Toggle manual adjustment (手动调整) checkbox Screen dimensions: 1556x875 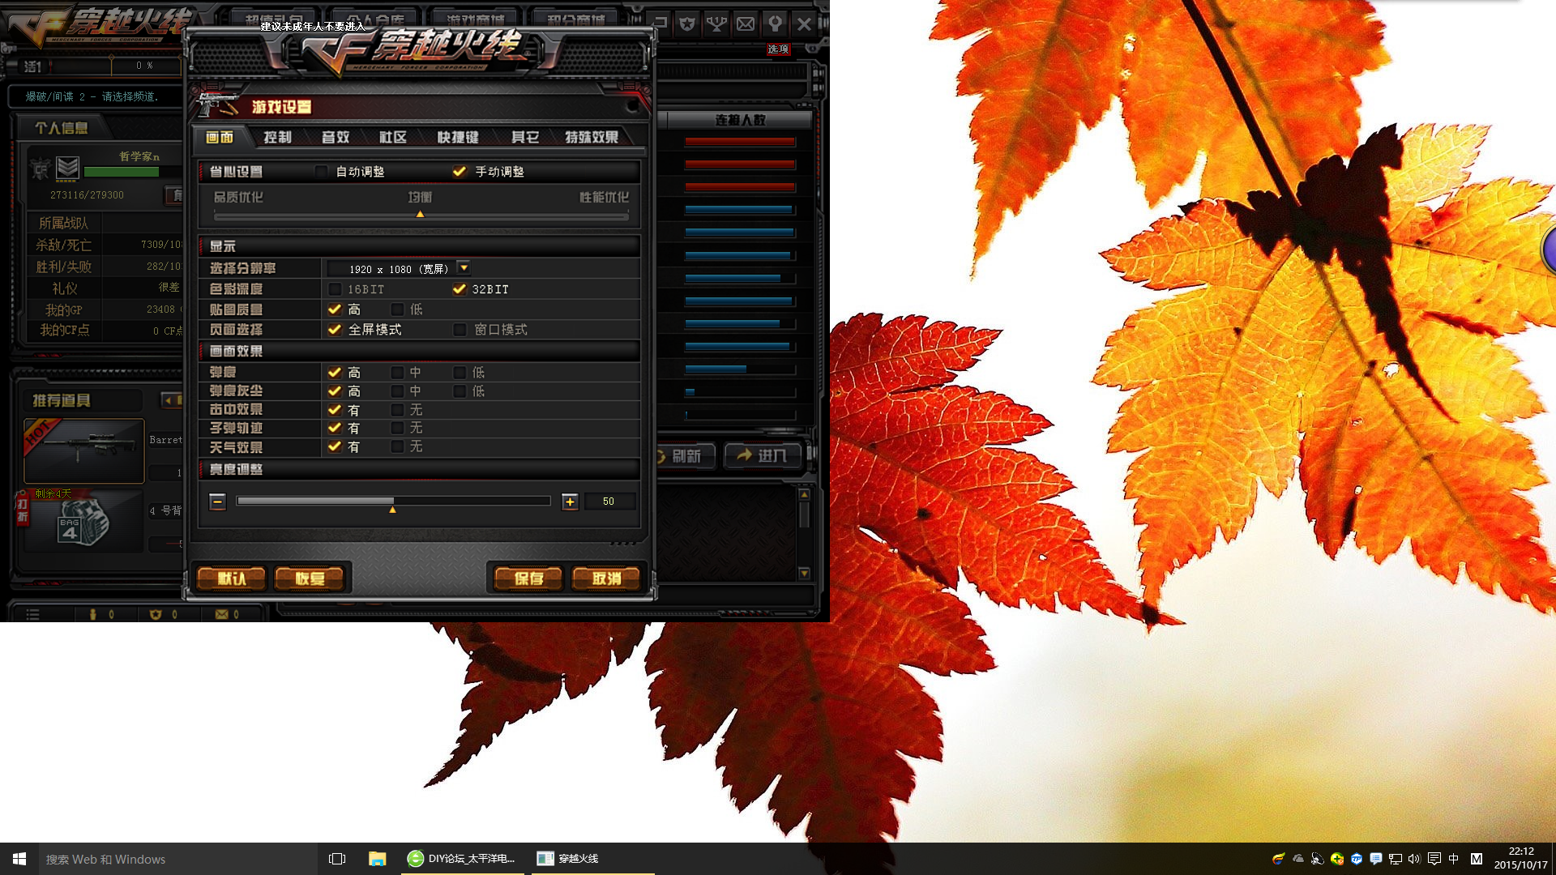tap(460, 172)
